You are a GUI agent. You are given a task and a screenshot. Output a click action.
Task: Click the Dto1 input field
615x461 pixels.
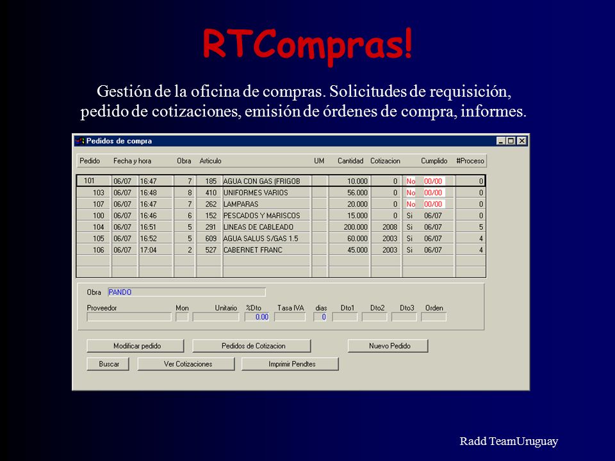point(345,317)
